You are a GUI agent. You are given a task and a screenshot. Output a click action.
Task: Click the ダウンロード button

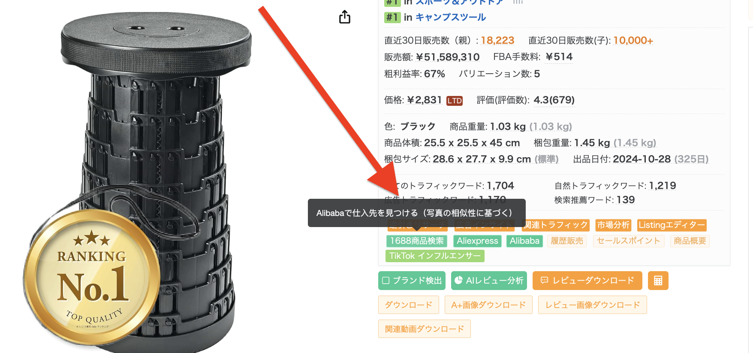[x=409, y=305]
